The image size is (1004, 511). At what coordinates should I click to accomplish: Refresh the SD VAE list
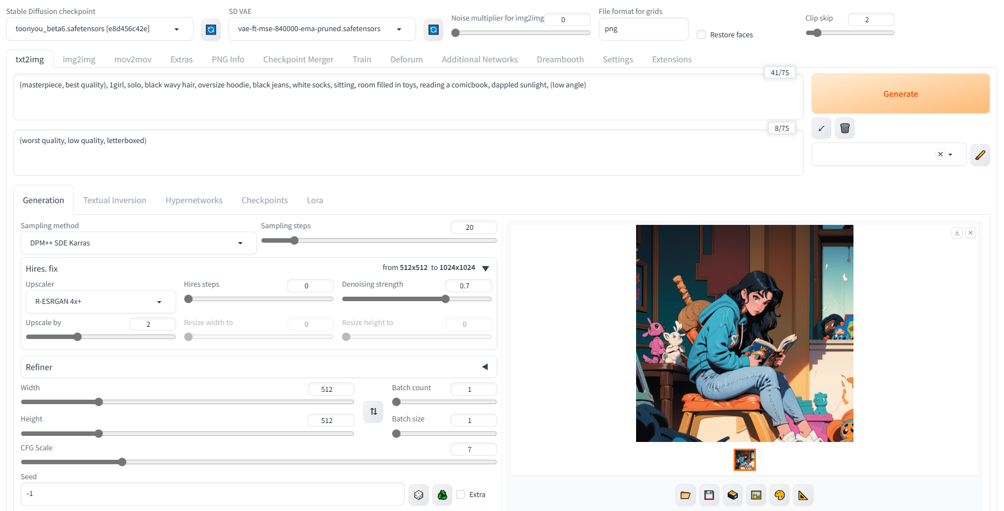(433, 30)
